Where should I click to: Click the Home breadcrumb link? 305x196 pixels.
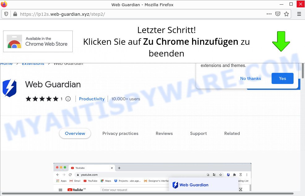(x=6, y=64)
